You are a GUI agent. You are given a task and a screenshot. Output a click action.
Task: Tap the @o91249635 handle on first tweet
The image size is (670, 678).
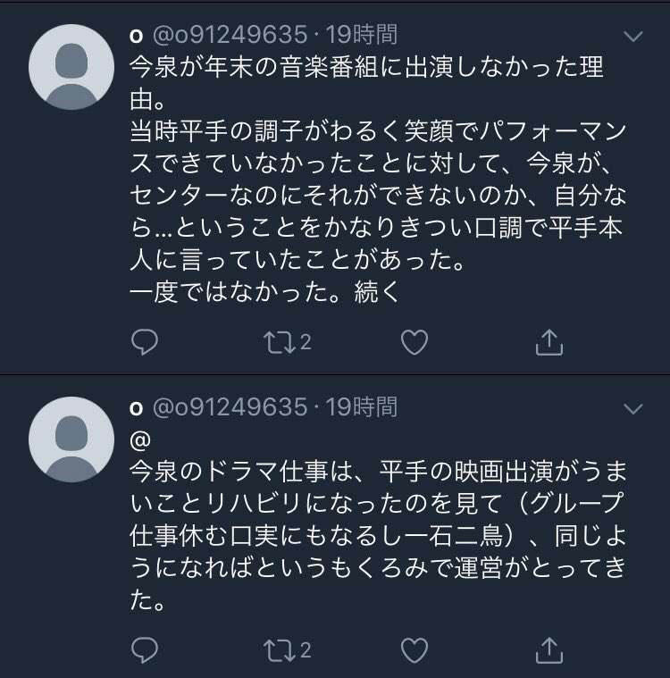click(x=230, y=35)
